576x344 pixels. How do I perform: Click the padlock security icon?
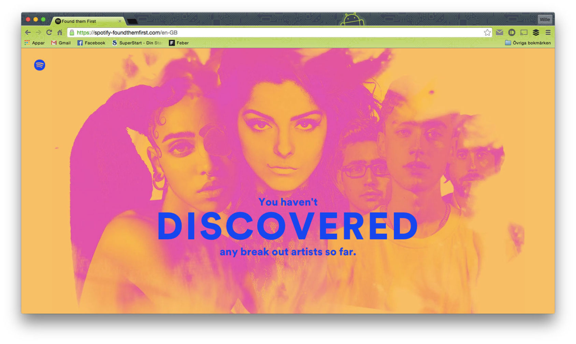click(x=72, y=32)
